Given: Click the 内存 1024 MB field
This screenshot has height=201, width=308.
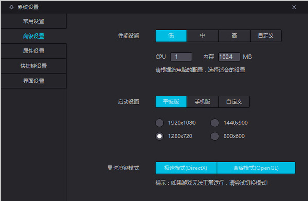Looking at the screenshot, I should 229,57.
